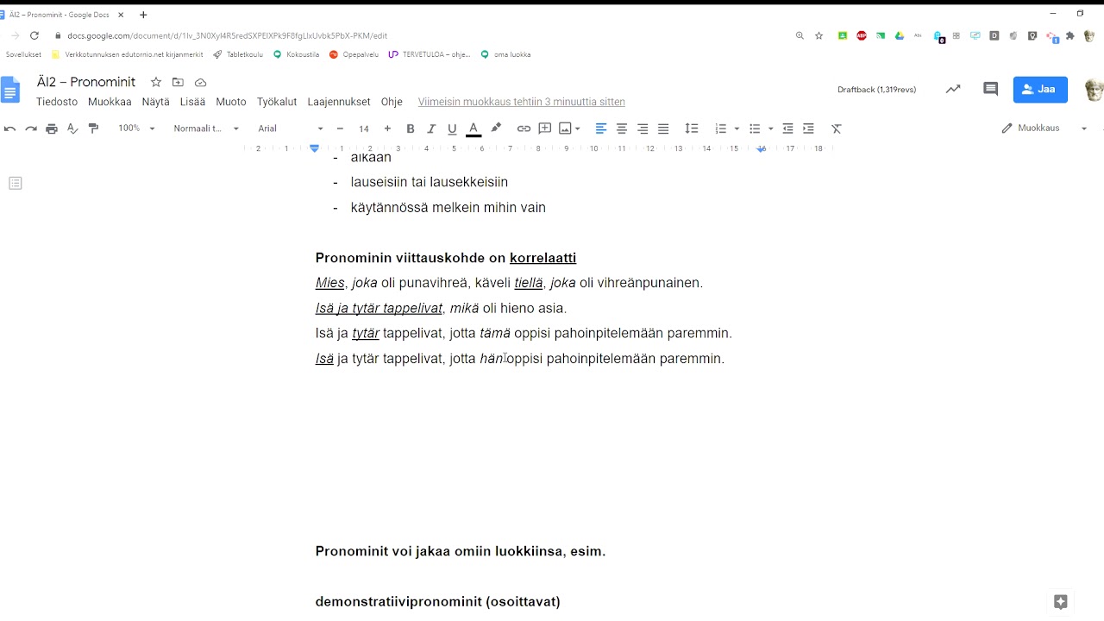Print the document via toolbar printer icon

(52, 129)
